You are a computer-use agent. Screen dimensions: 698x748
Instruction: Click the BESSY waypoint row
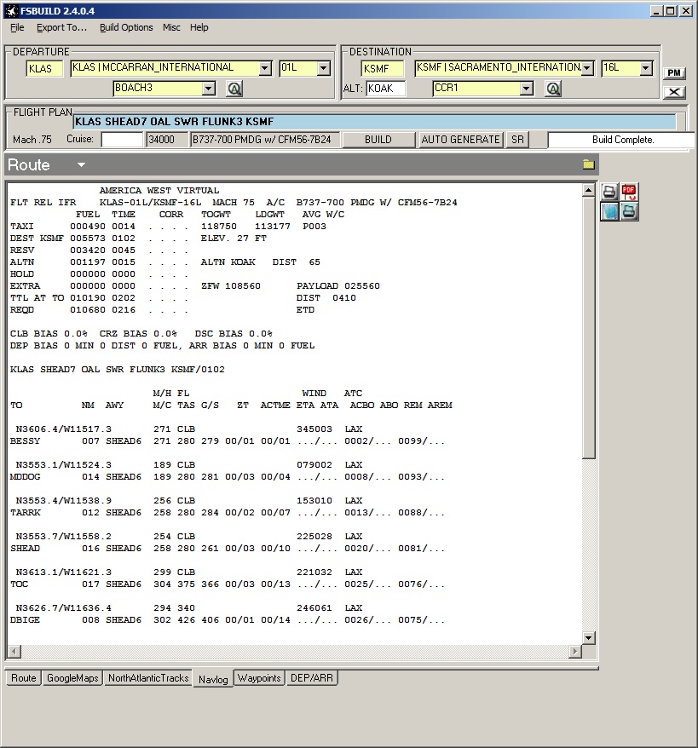pos(228,440)
